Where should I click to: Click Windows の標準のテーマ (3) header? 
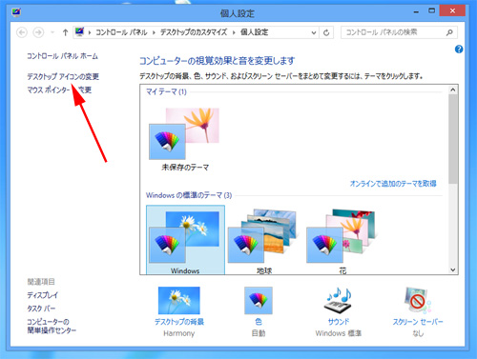[189, 195]
